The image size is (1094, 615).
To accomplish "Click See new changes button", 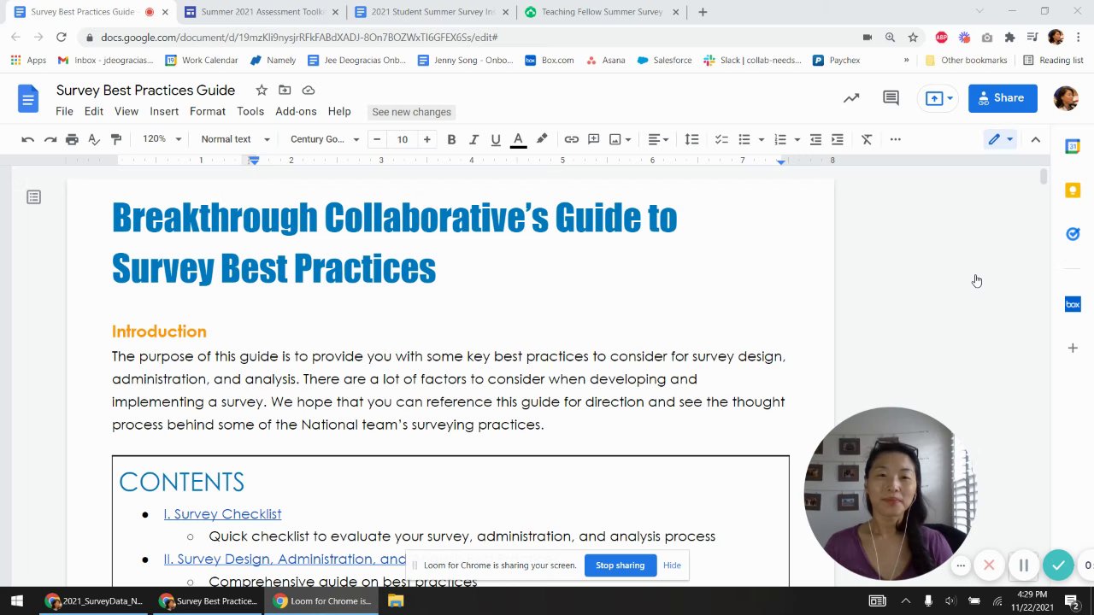I will point(411,112).
